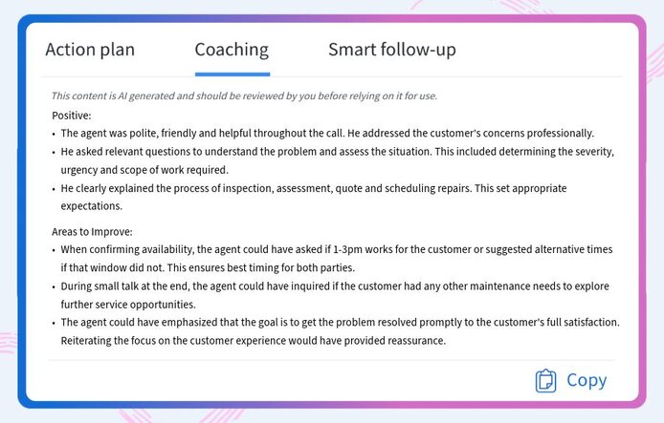
Task: Select the Coaching tab
Action: pos(232,50)
